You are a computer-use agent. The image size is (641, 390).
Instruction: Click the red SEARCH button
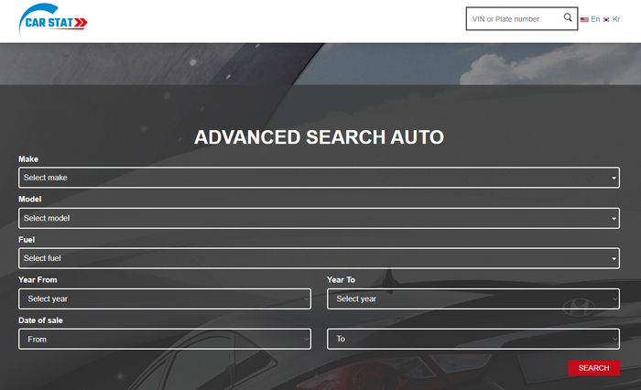(593, 368)
